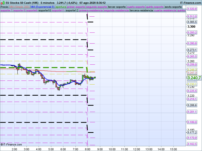This screenshot has width=202, height=151.
Task: Click the tercera resistencia label
Action: coord(141,11)
